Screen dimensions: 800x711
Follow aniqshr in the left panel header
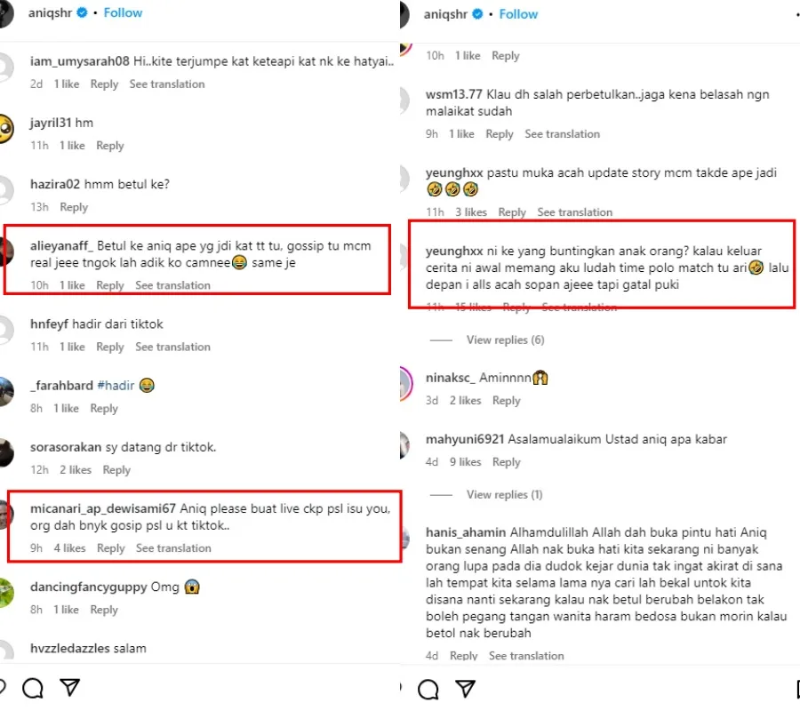pyautogui.click(x=123, y=13)
